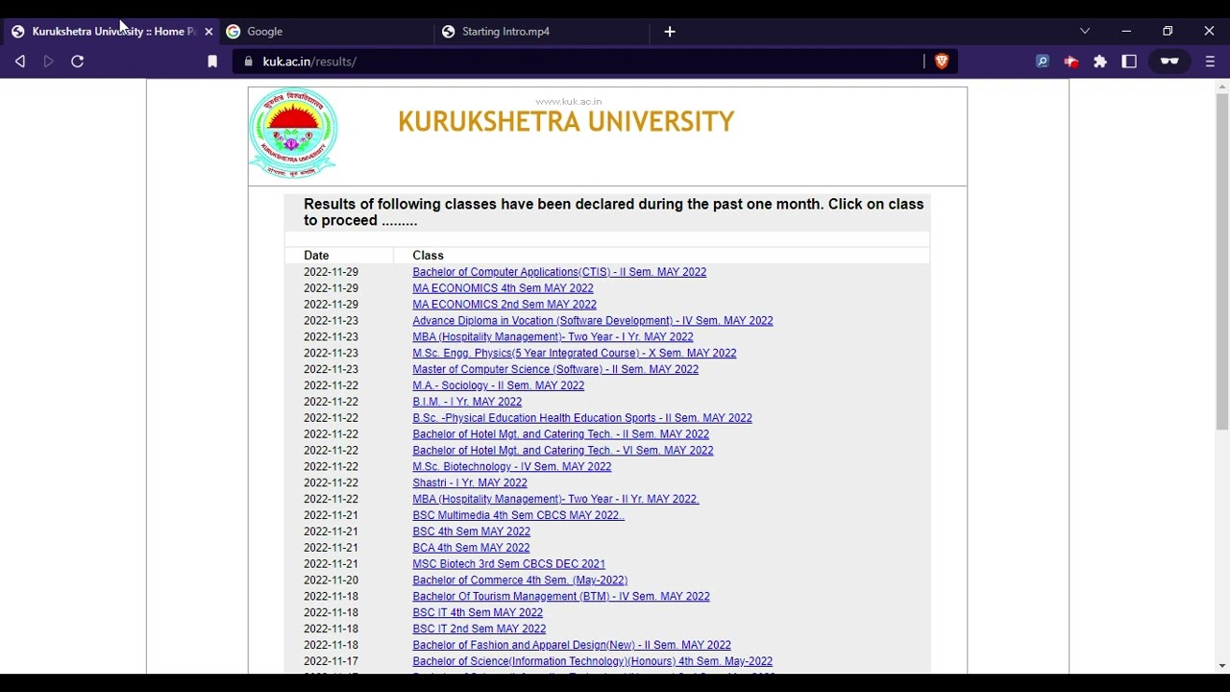The image size is (1230, 692).
Task: Open MSC Biotech 3rd Sem CBCS DEC 2021
Action: point(508,564)
